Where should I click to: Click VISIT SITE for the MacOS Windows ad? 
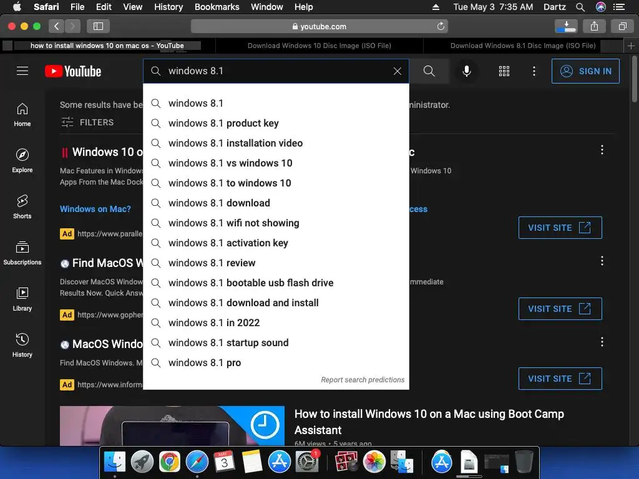pos(560,379)
